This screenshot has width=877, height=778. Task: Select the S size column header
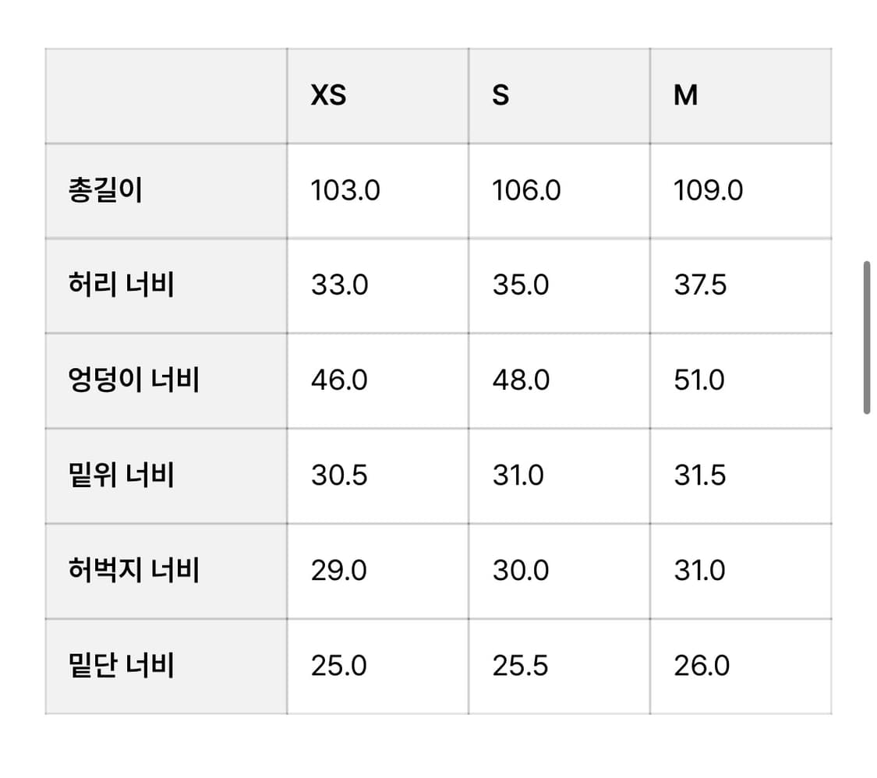[500, 95]
